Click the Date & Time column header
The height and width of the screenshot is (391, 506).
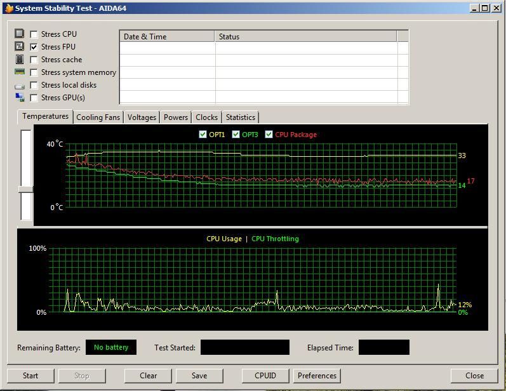tap(167, 36)
